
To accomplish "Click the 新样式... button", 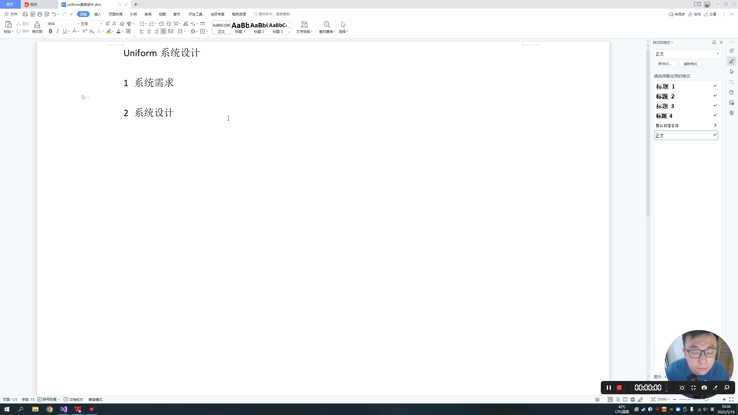I will (665, 64).
